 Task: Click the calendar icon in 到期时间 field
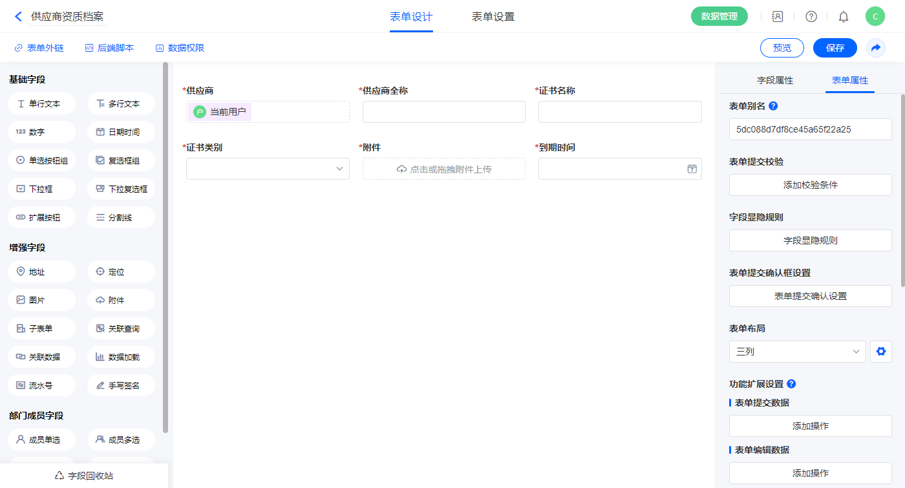click(692, 169)
